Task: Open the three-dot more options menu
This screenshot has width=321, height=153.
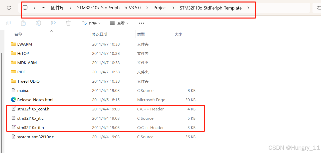Action: pos(141,23)
